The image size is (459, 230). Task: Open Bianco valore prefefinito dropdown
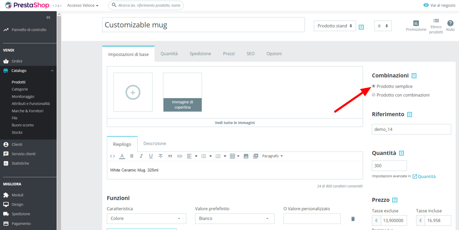[x=235, y=218]
